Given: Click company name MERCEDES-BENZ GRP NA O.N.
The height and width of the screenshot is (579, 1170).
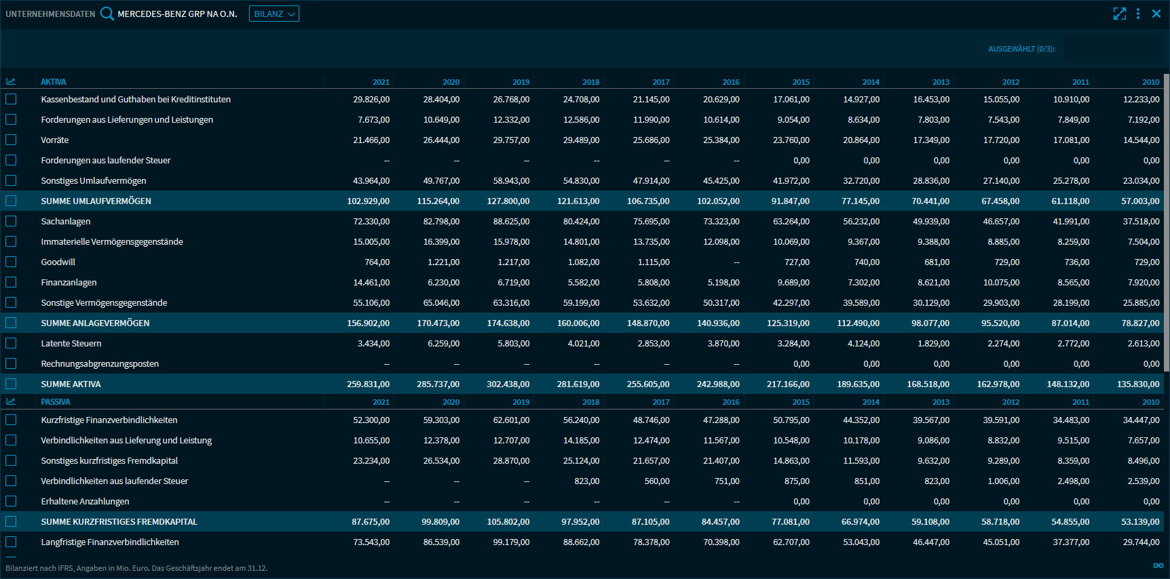Looking at the screenshot, I should [x=177, y=14].
